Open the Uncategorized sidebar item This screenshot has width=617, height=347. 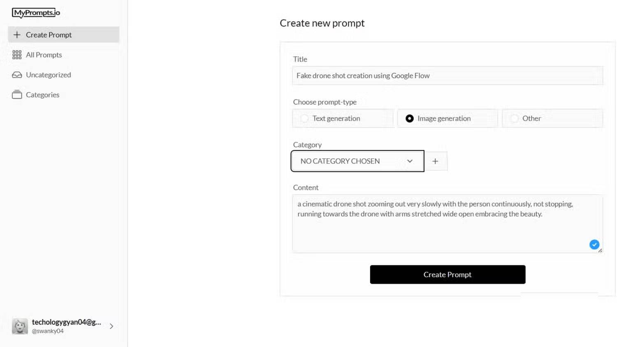[48, 75]
